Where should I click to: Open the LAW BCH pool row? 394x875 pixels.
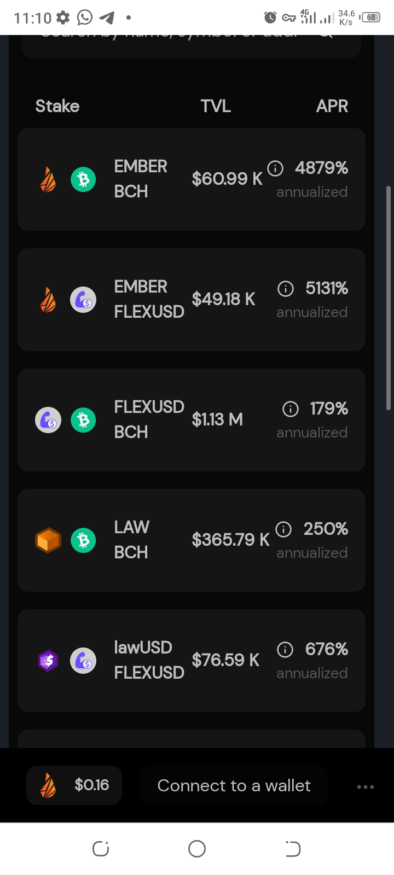click(192, 540)
